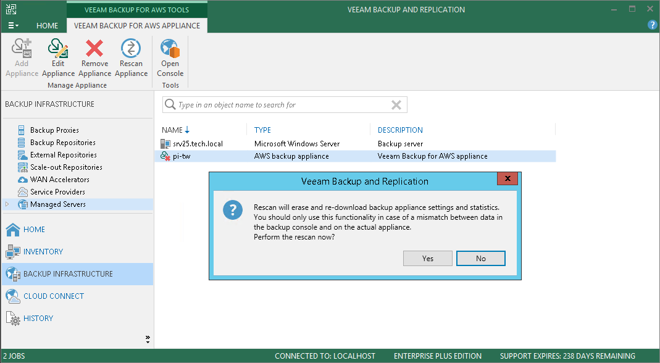Clear the search with the X icon
Image resolution: width=660 pixels, height=363 pixels.
coord(396,105)
